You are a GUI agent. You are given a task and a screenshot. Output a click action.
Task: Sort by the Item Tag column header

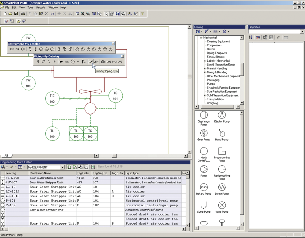pyautogui.click(x=17, y=173)
